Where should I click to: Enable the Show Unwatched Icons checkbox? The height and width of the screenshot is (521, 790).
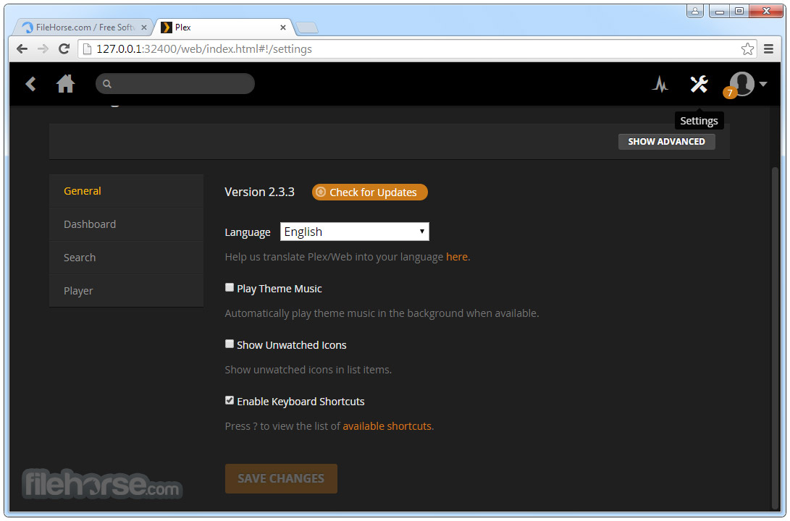click(230, 344)
